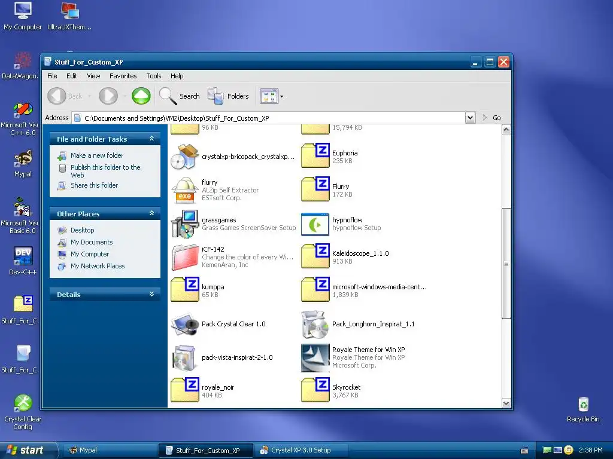Click the Forward navigation button
The image size is (613, 459).
click(x=108, y=96)
